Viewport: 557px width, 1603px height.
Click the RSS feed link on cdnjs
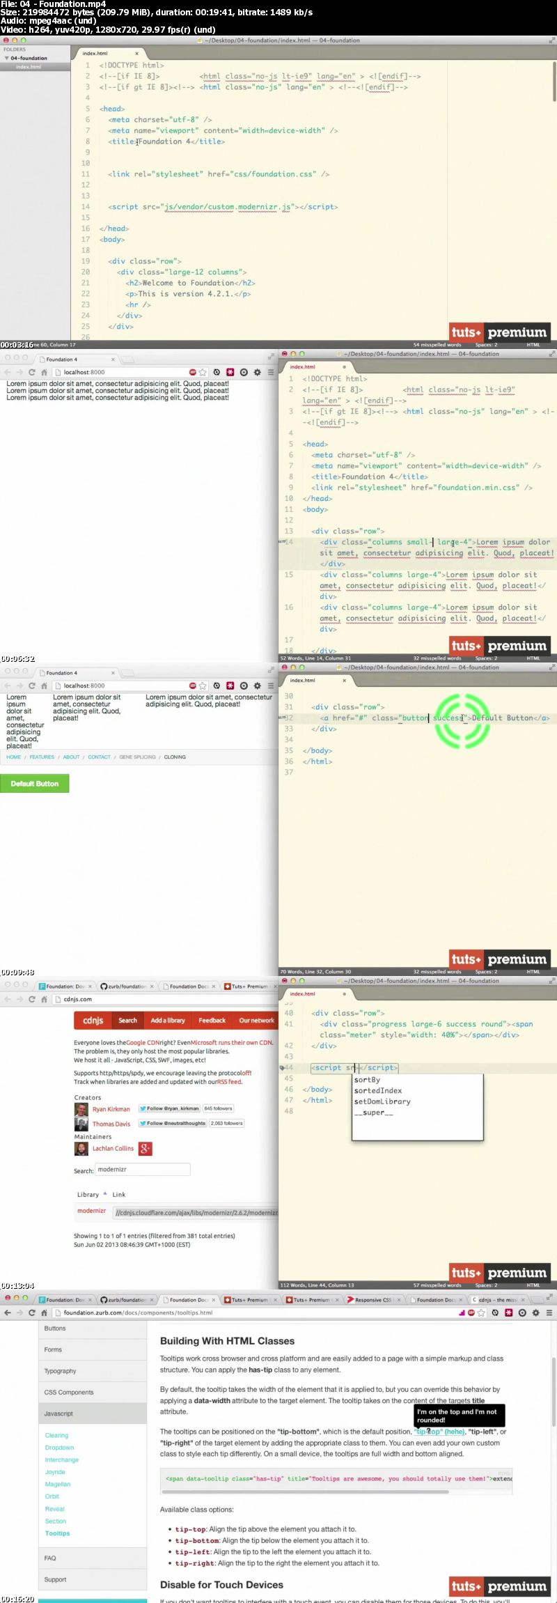click(x=229, y=1082)
